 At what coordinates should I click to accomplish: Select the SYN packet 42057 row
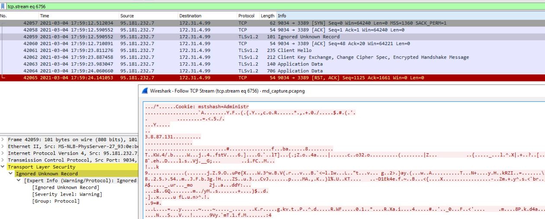coord(216,23)
